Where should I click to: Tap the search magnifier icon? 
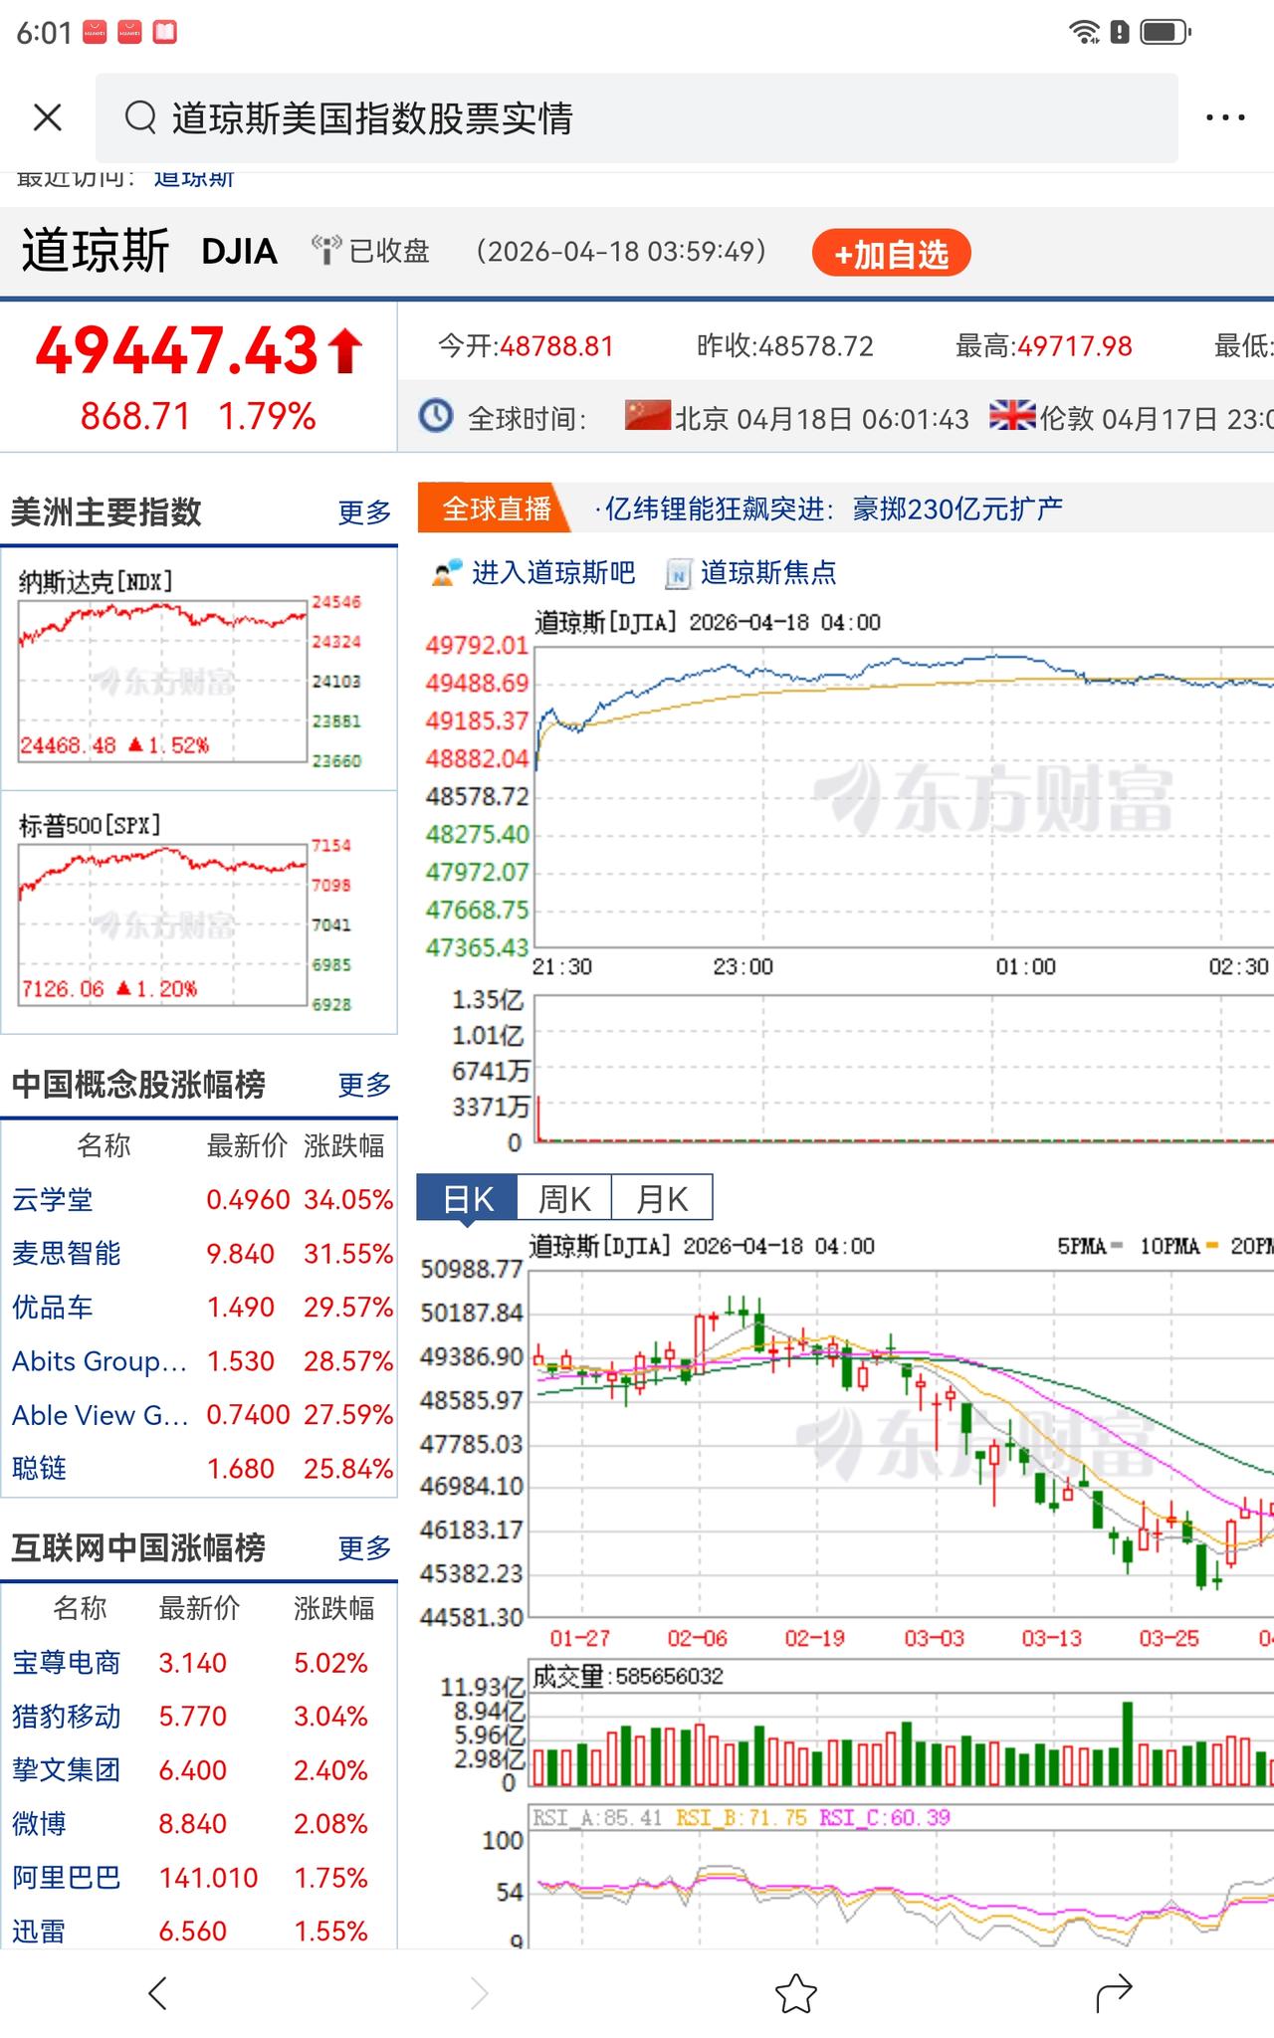140,117
